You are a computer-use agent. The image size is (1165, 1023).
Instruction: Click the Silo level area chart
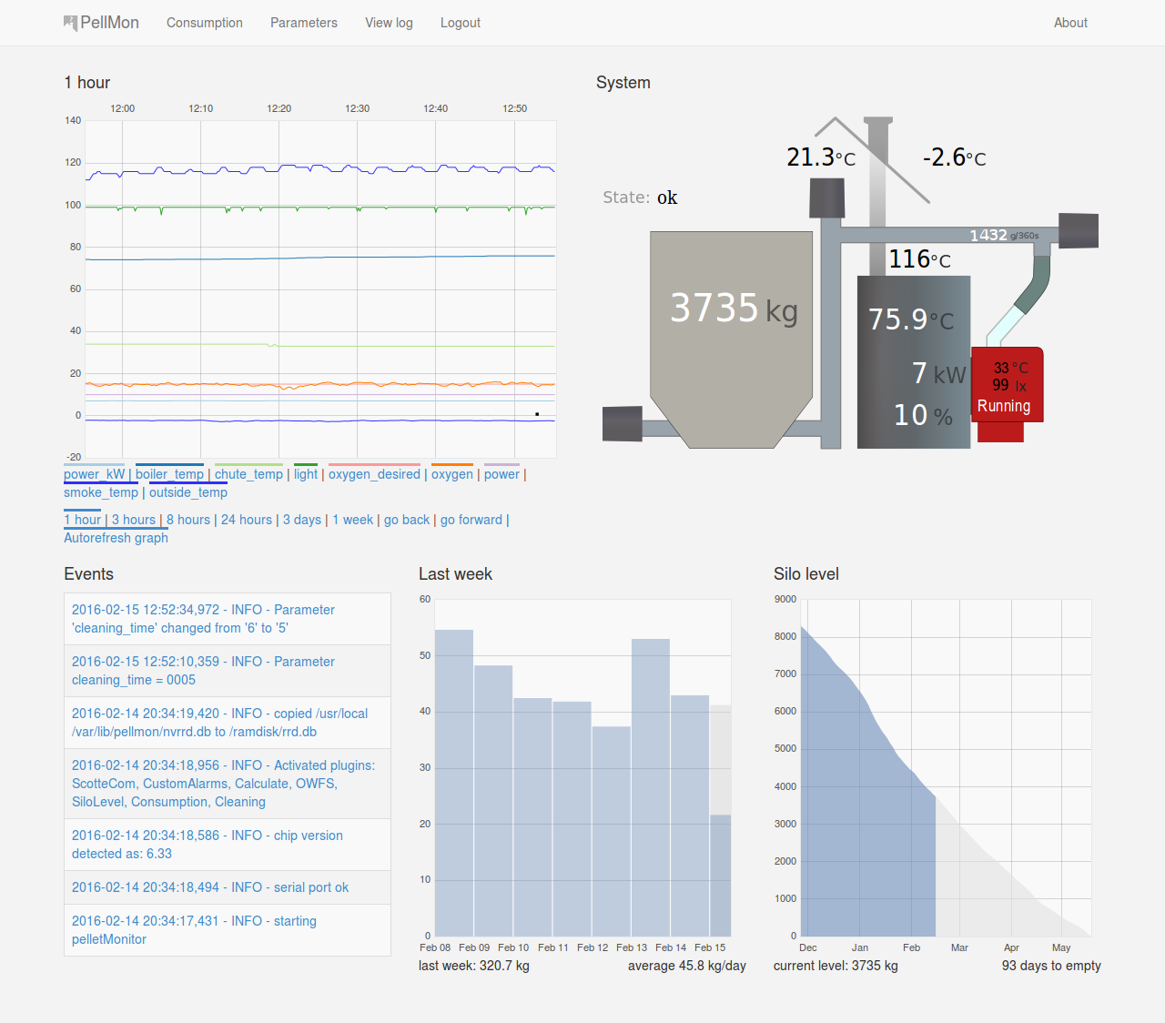coord(946,767)
